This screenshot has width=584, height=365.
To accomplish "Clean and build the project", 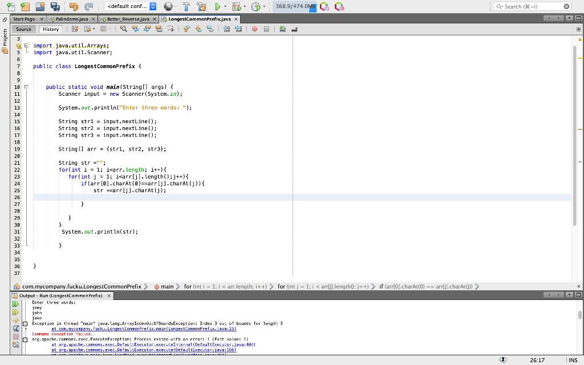I will (x=201, y=6).
